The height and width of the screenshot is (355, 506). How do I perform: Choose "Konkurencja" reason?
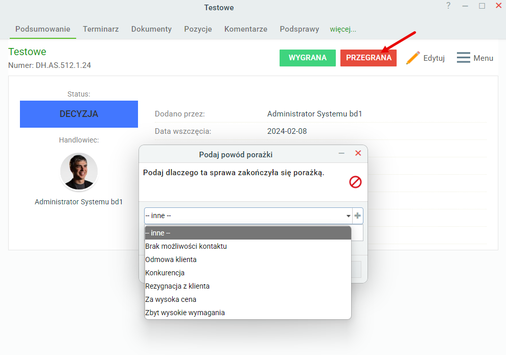248,273
